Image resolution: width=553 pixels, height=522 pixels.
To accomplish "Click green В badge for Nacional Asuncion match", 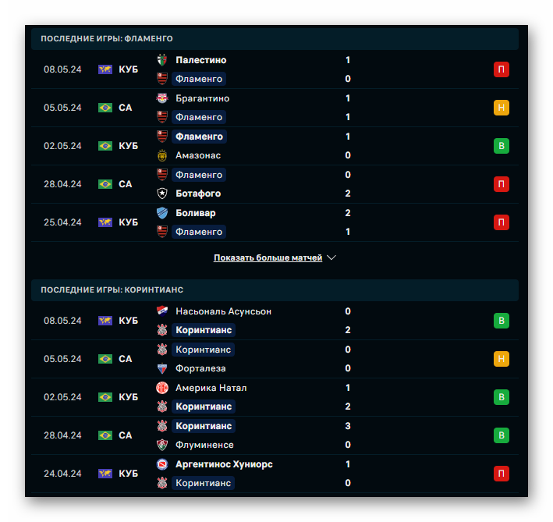I will pyautogui.click(x=502, y=321).
